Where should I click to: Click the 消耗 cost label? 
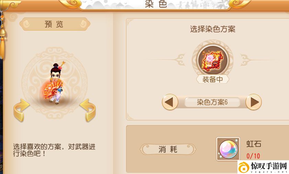pyautogui.click(x=168, y=149)
